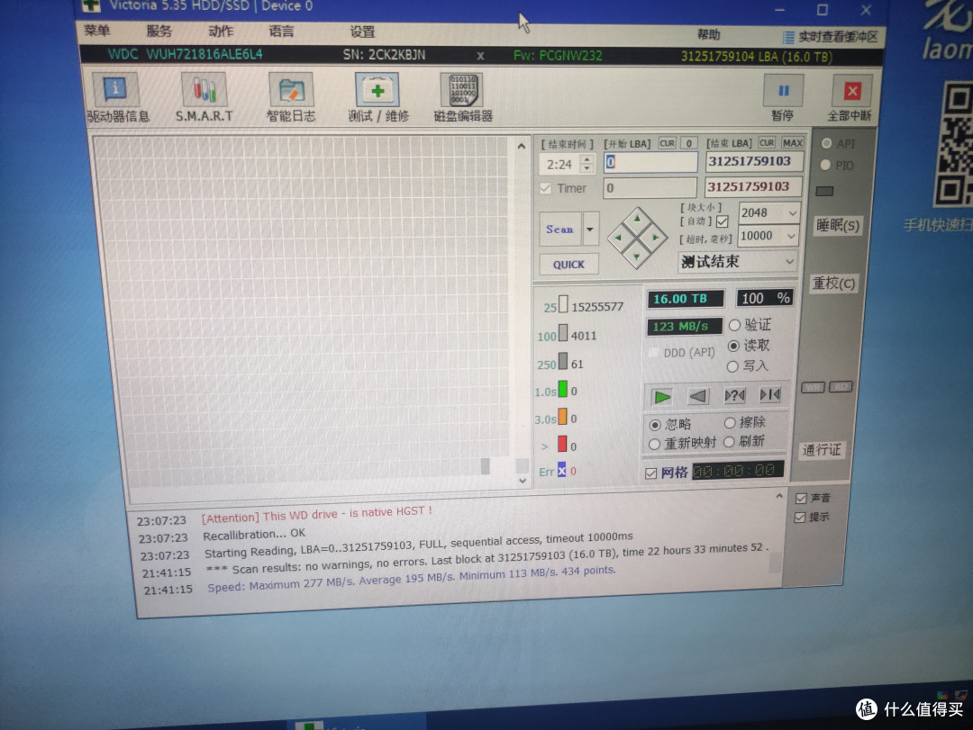Click the 开始 LBA input field
The width and height of the screenshot is (973, 730).
pyautogui.click(x=650, y=163)
